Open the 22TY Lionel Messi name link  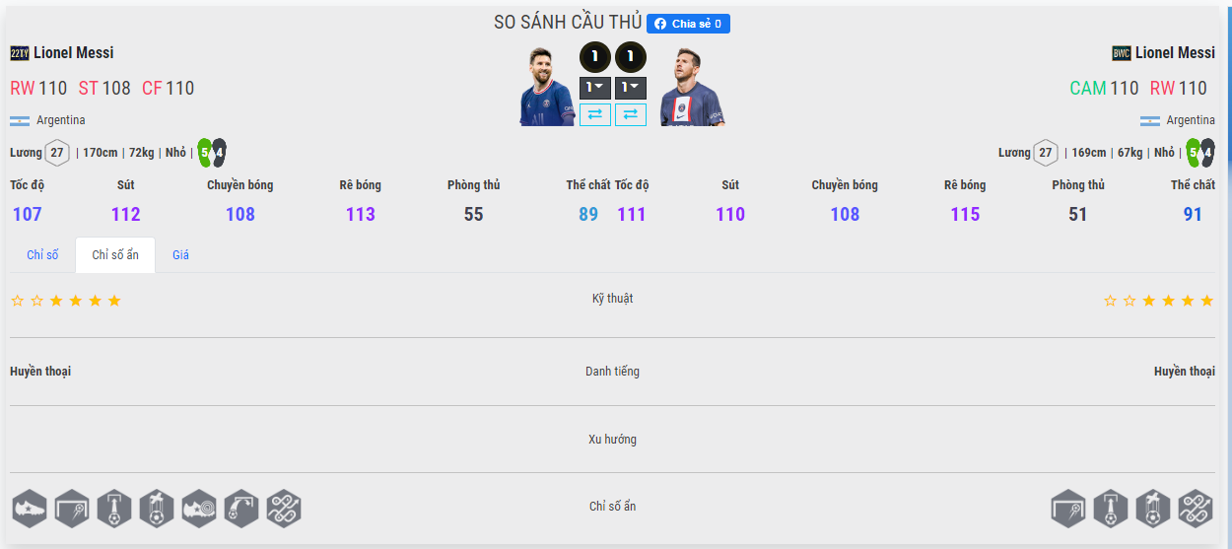coord(73,53)
